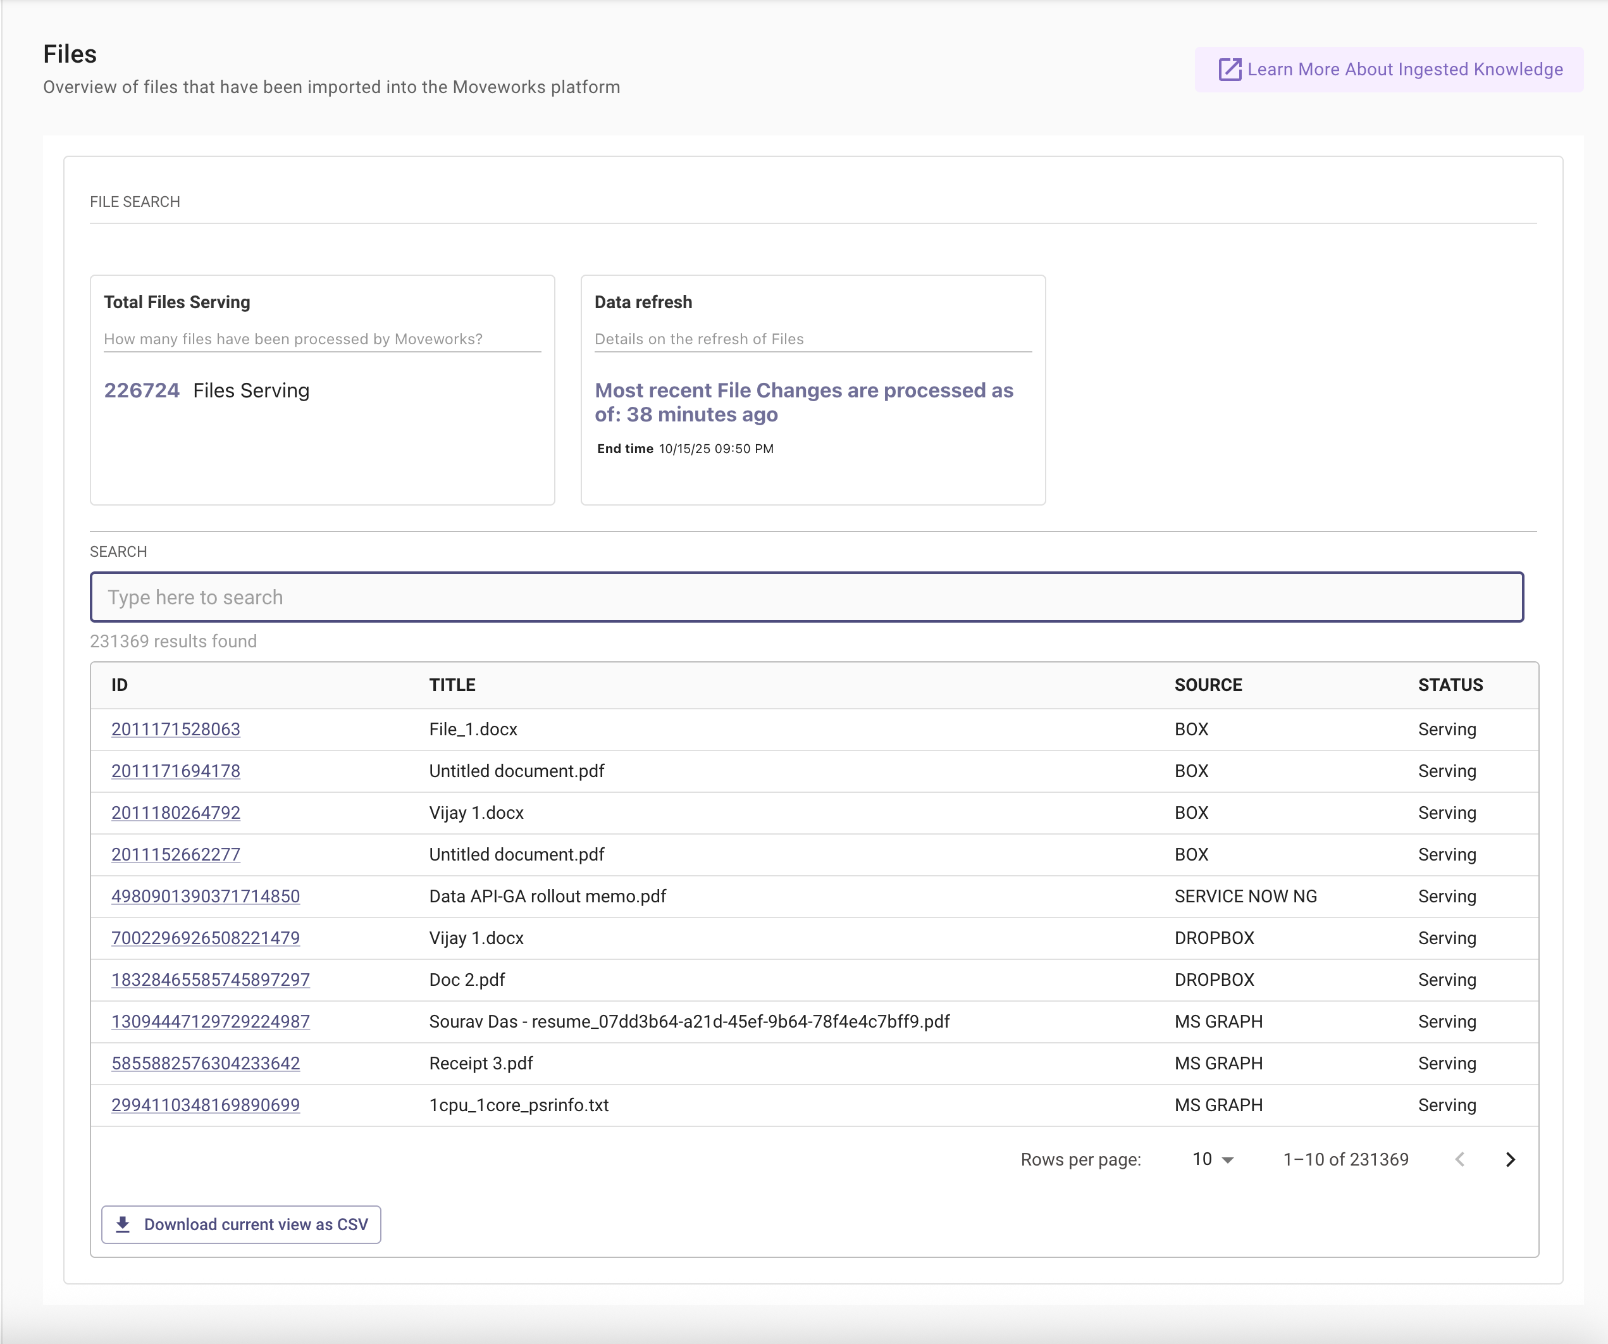Open file ID 2011180264792
Screen dimensions: 1608x1344
point(175,812)
